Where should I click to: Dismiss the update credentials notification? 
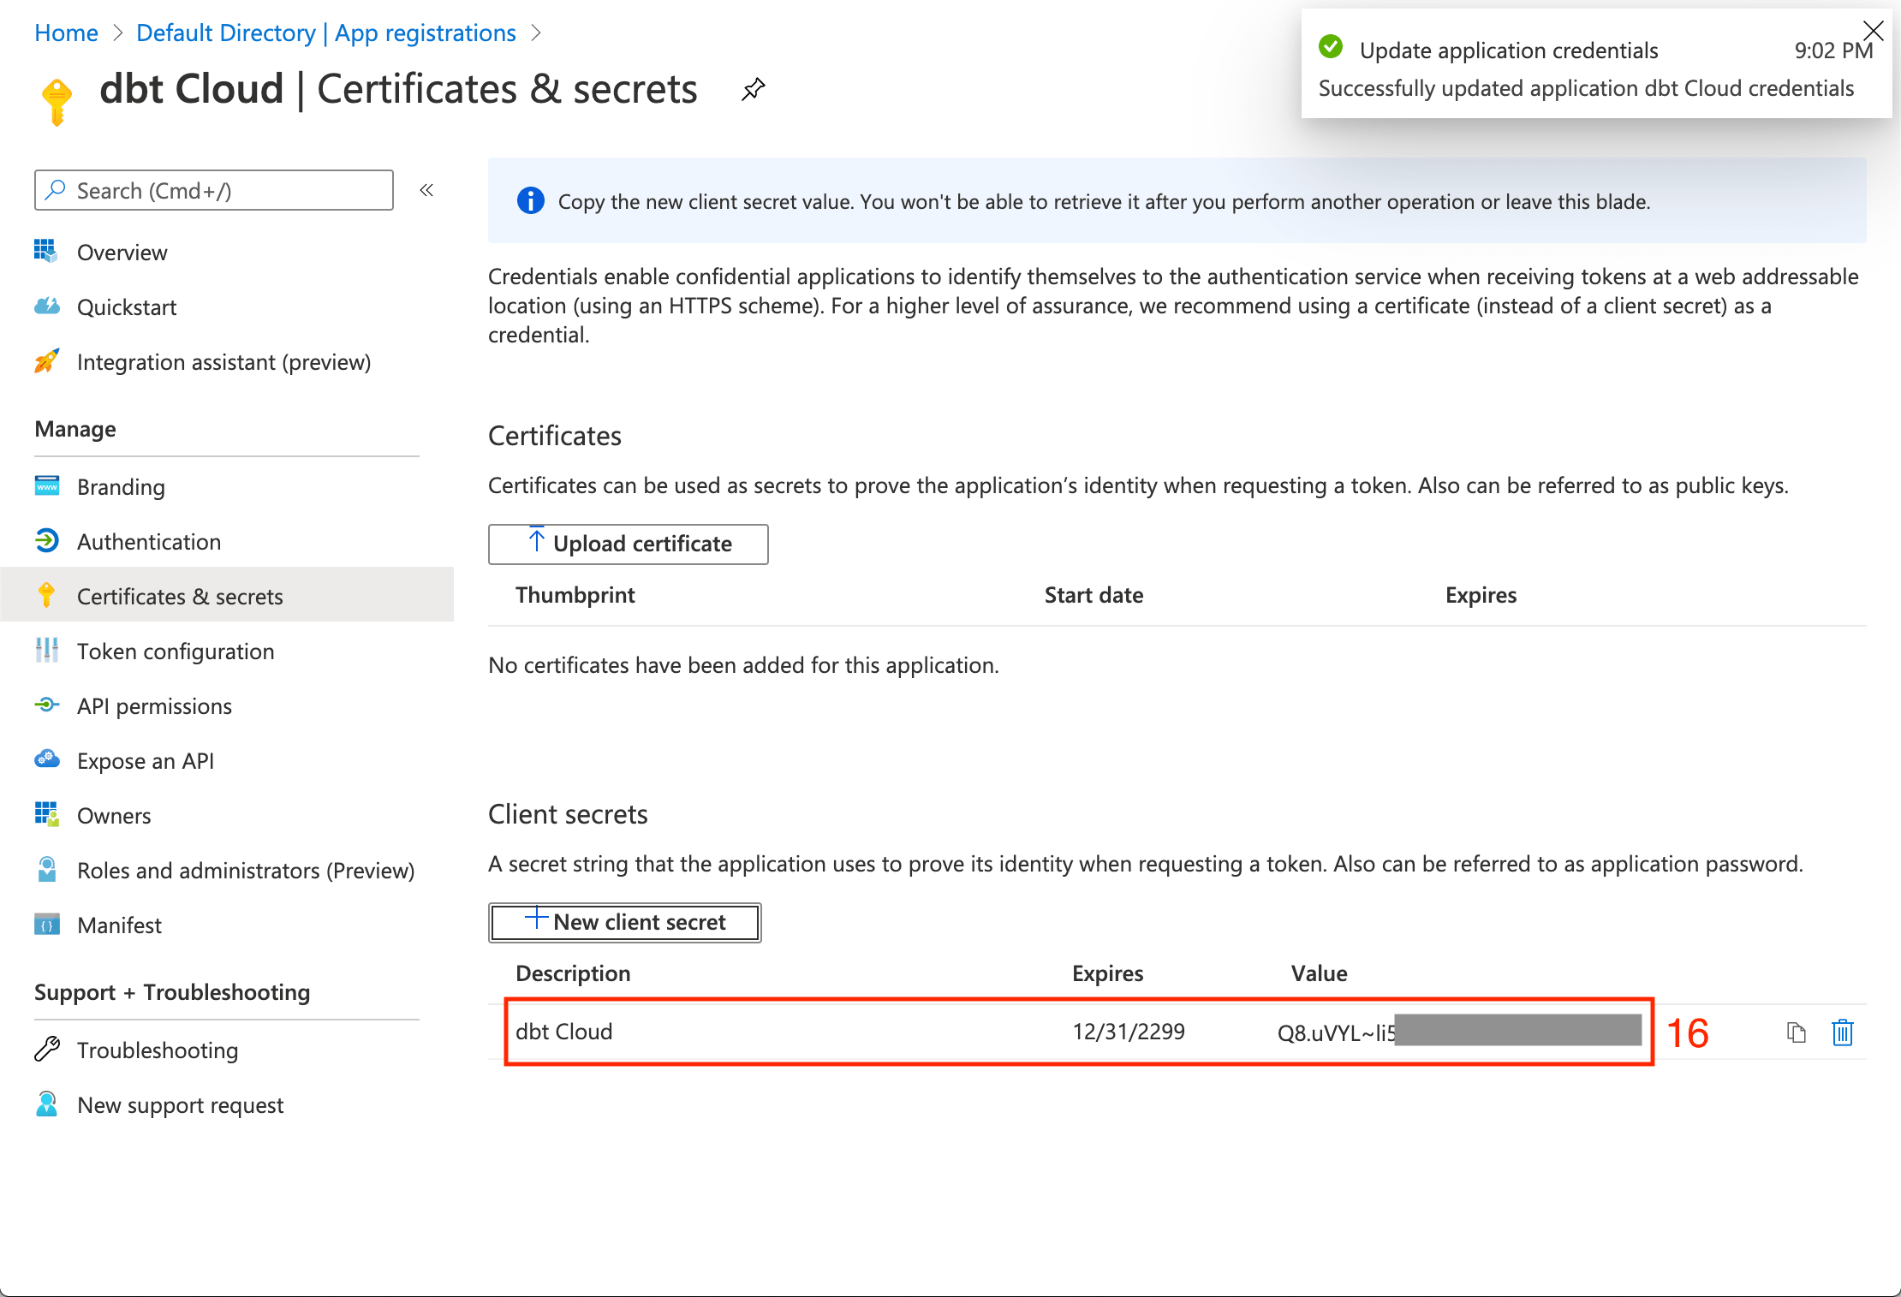point(1873,31)
